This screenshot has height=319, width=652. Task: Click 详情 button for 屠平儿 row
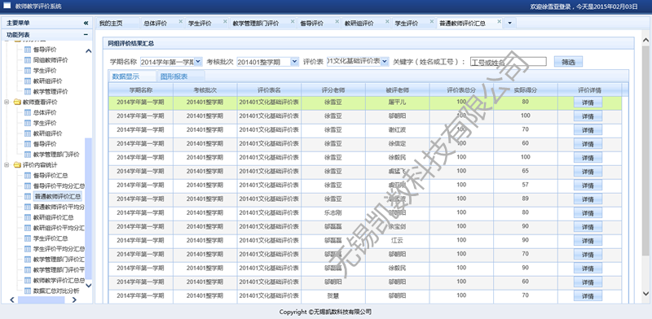tap(588, 103)
